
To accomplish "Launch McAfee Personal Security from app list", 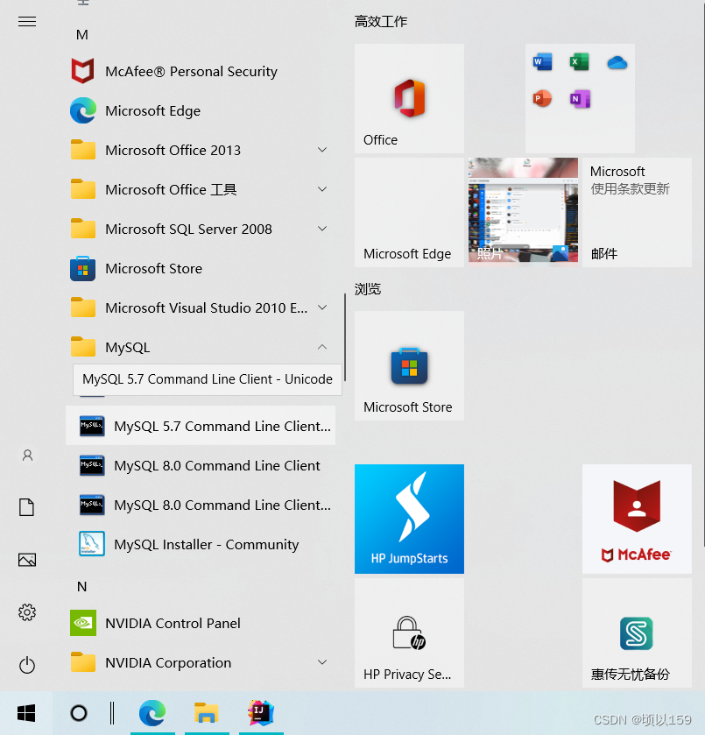I will (x=201, y=71).
